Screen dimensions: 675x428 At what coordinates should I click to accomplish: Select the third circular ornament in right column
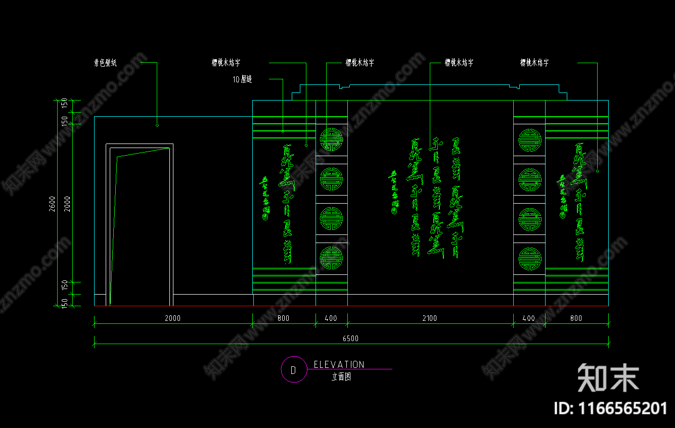(529, 219)
